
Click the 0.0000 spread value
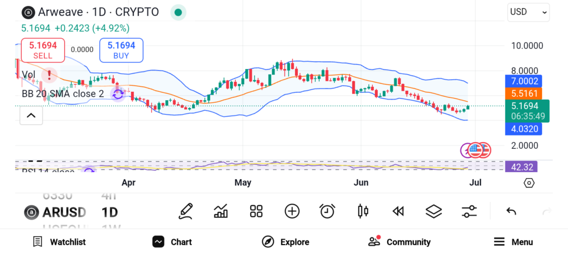(82, 50)
